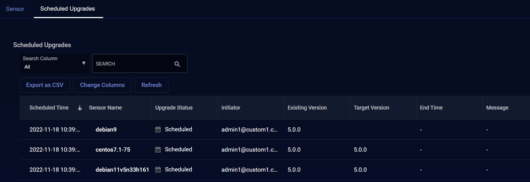Select the debian11v5n33h161 sensor name
Viewport: 530px width, 182px height.
(x=122, y=170)
